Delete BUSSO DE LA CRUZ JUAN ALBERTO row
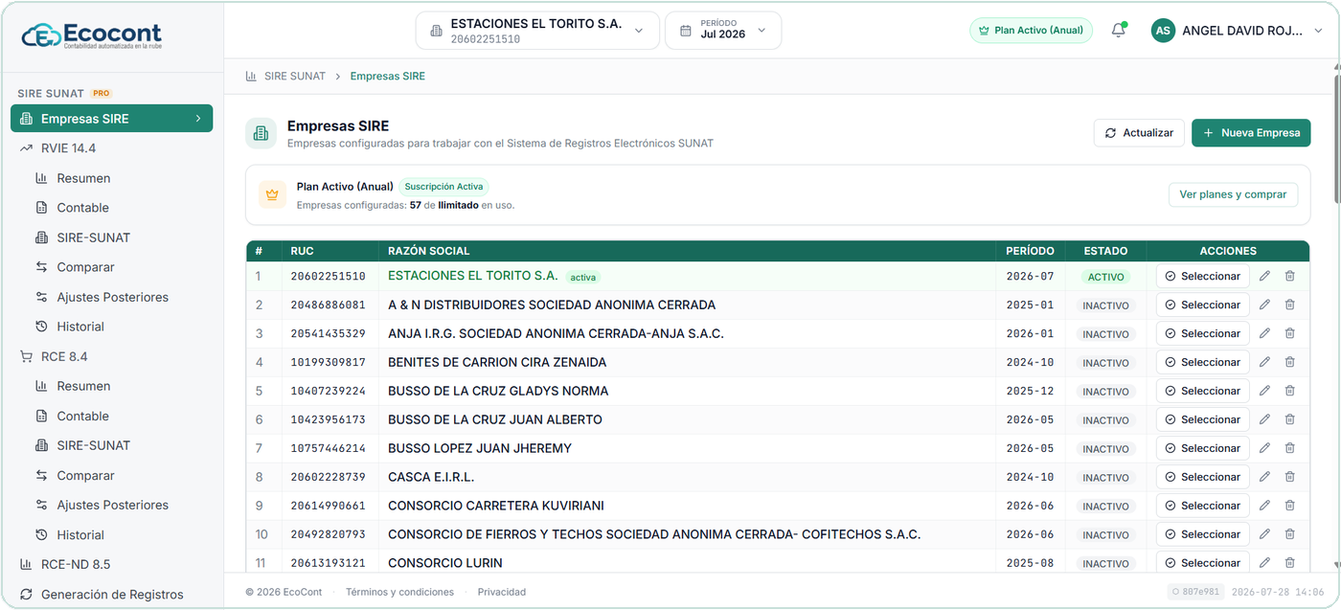This screenshot has height=610, width=1341. [1289, 419]
